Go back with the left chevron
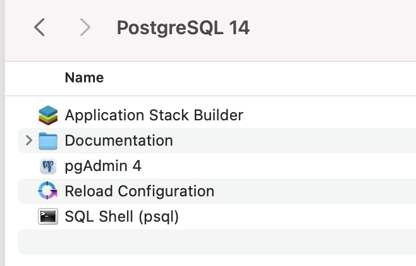 [x=39, y=27]
